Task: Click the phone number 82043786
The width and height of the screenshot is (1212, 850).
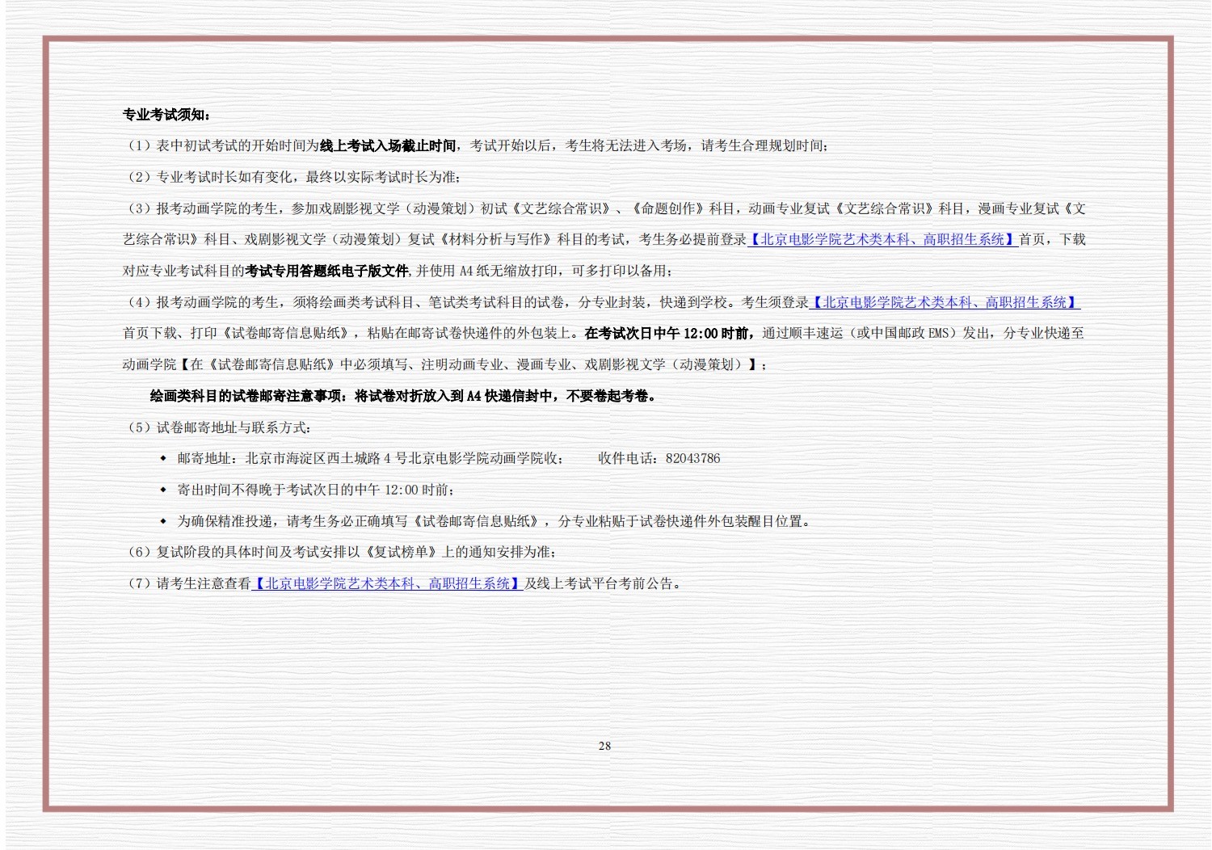Action: tap(692, 458)
